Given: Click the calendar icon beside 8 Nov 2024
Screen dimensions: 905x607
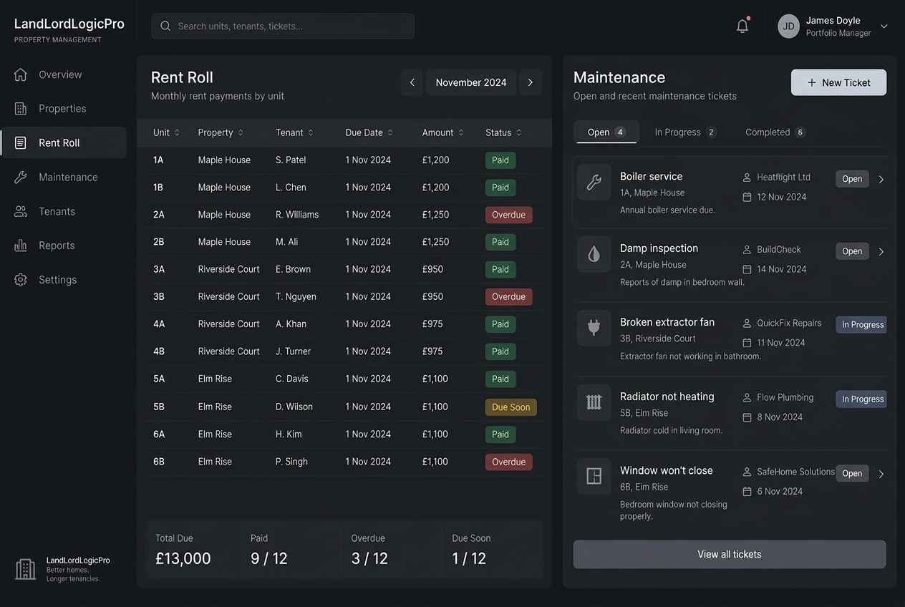Looking at the screenshot, I should (x=747, y=417).
